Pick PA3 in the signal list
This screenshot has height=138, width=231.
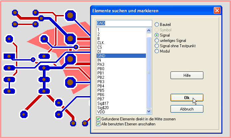pos(101,65)
